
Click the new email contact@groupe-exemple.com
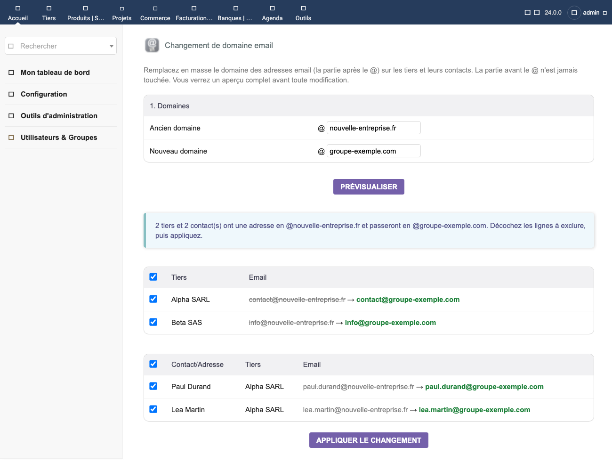pyautogui.click(x=408, y=300)
